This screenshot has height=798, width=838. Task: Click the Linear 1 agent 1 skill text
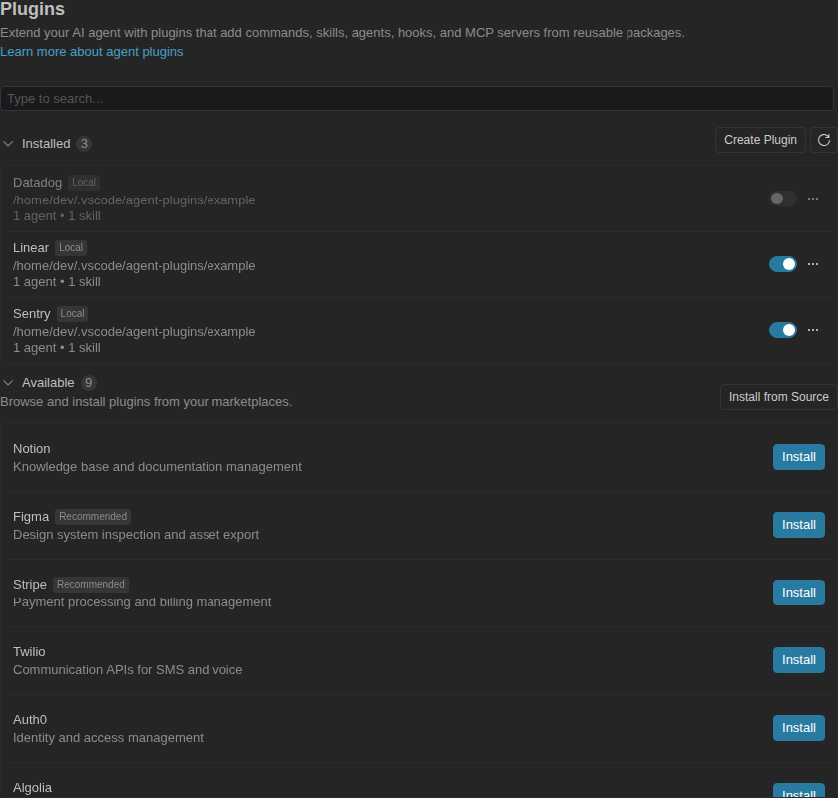pos(57,282)
